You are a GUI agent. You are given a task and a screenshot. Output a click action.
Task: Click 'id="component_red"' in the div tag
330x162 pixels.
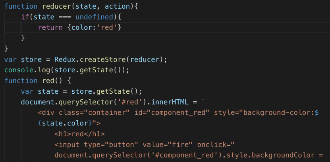click(172, 113)
